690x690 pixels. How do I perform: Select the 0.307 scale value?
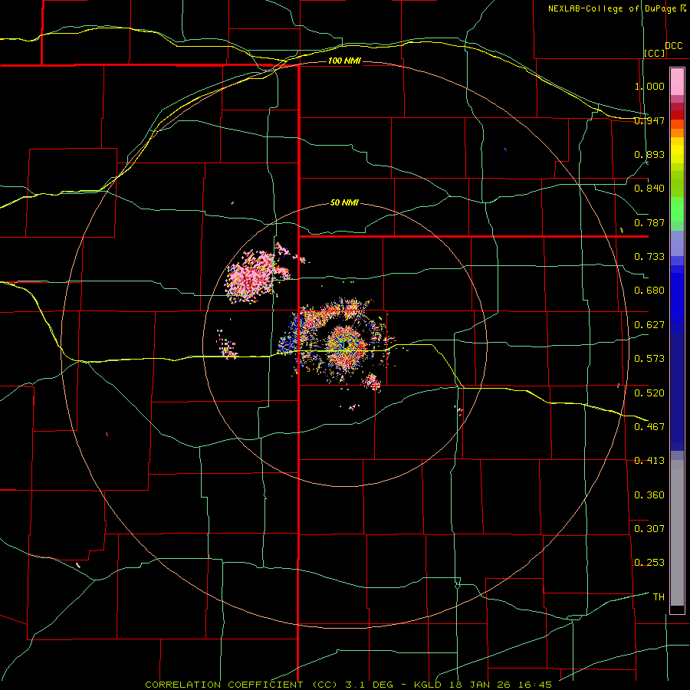tap(649, 528)
